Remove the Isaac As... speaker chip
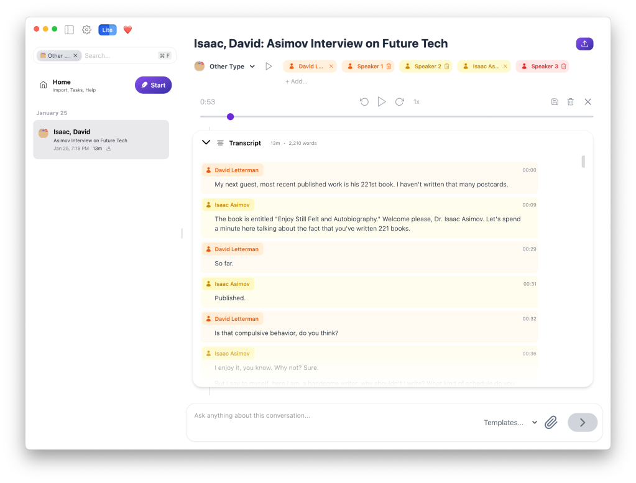 (x=505, y=67)
